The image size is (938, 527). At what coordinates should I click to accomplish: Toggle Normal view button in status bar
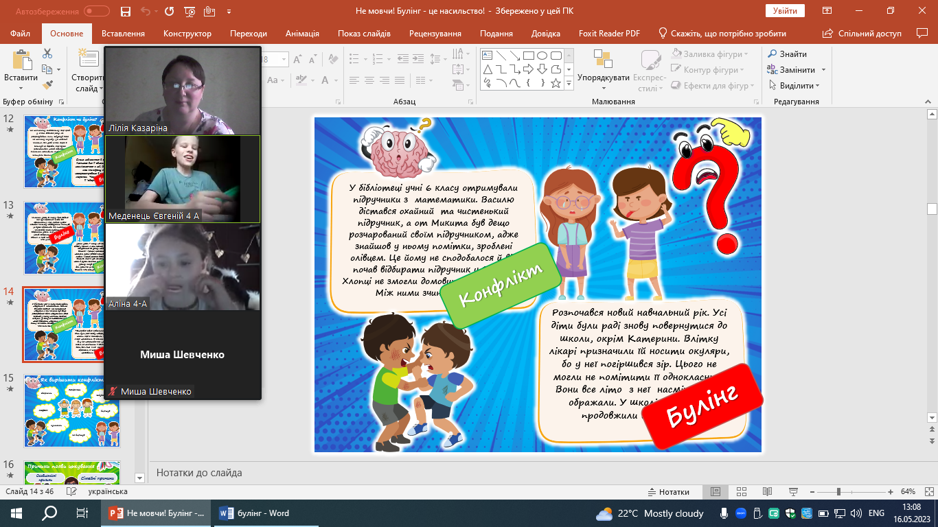click(716, 492)
